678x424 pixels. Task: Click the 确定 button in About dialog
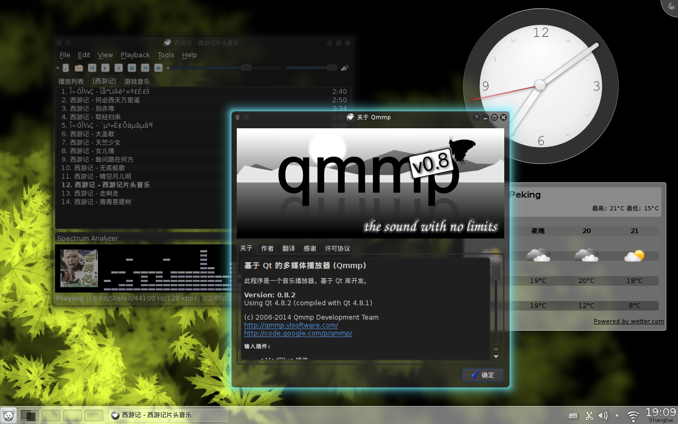point(483,375)
